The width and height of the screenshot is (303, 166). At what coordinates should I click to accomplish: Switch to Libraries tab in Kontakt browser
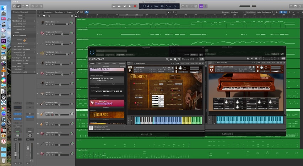point(92,63)
